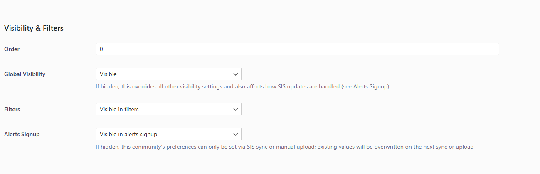The height and width of the screenshot is (174, 540).
Task: Click the chevron arrow on Filters select
Action: 236,109
